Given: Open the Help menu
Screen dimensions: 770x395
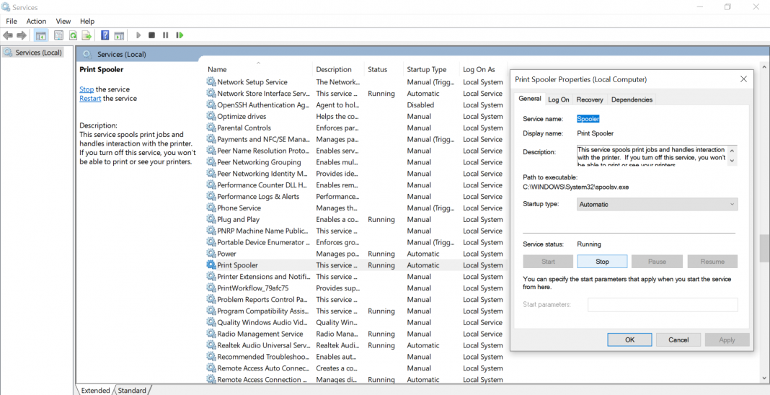Looking at the screenshot, I should (x=87, y=21).
